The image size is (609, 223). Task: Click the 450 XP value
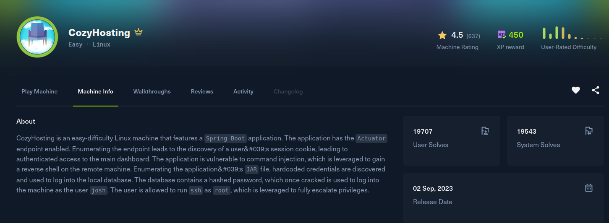coord(516,35)
